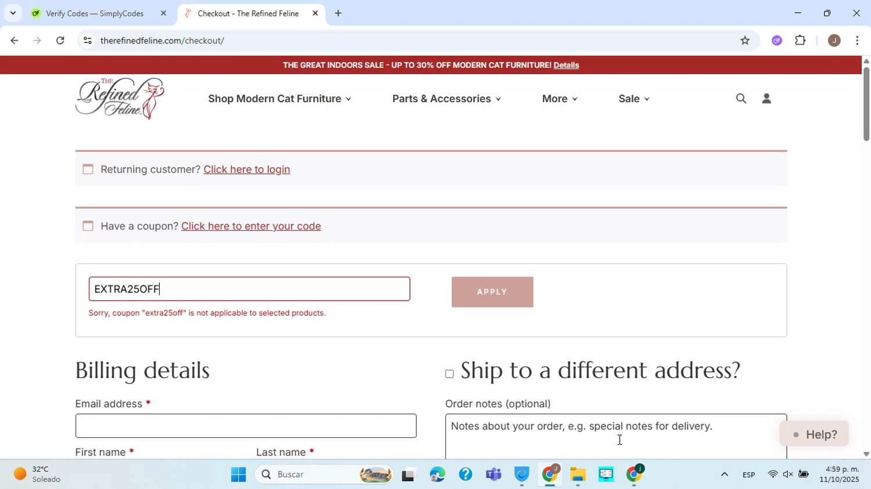Viewport: 871px width, 489px height.
Task: Show hidden system tray icons
Action: (x=725, y=475)
